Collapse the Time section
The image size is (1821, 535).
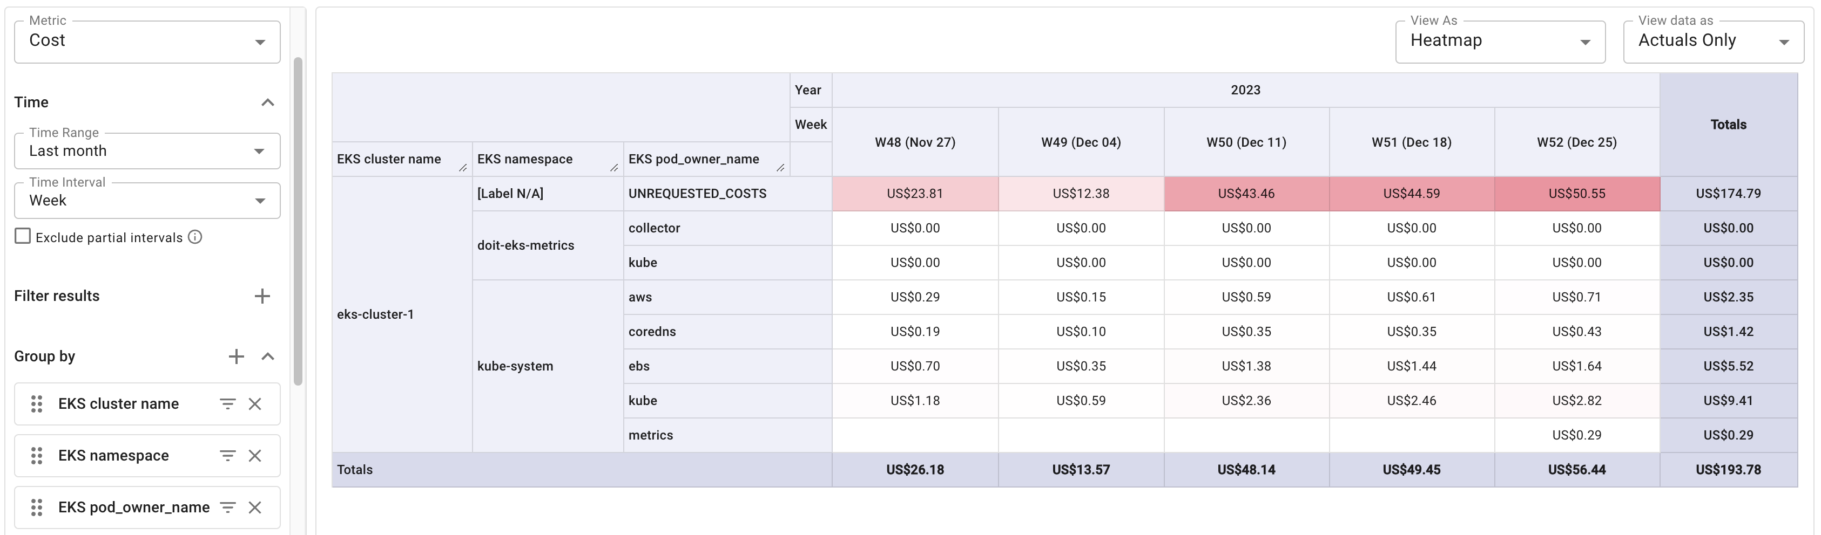pos(268,101)
